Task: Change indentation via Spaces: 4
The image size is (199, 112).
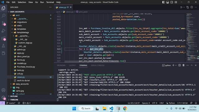Action: point(146,103)
